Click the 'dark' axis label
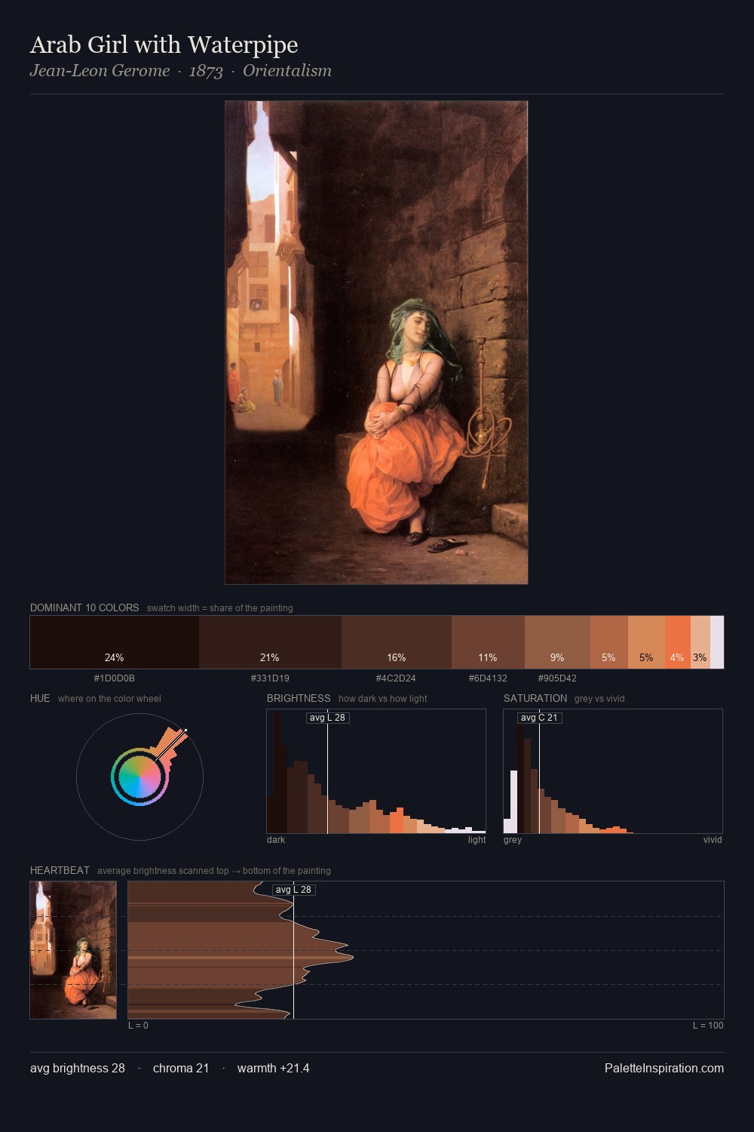Viewport: 754px width, 1132px height. pyautogui.click(x=276, y=840)
